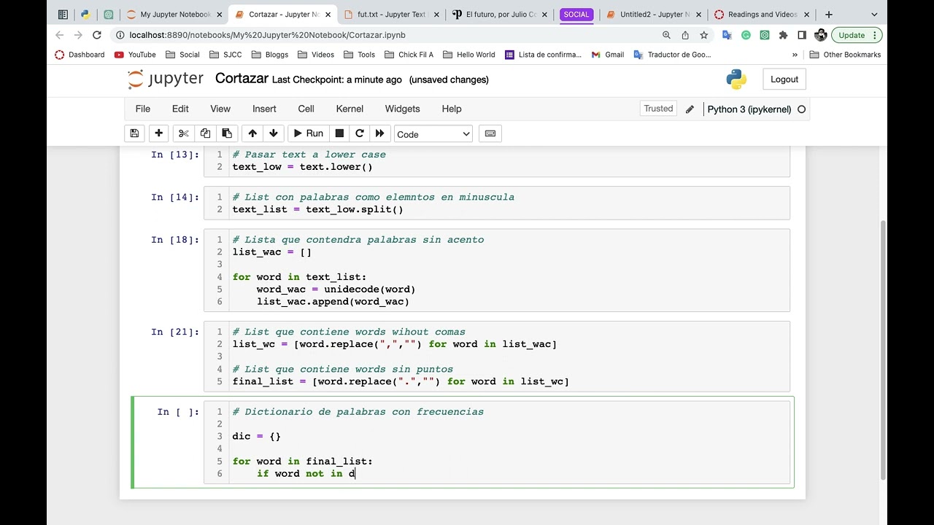Switch to Untitled2 Jupyter tab
The width and height of the screenshot is (934, 525).
(x=654, y=14)
